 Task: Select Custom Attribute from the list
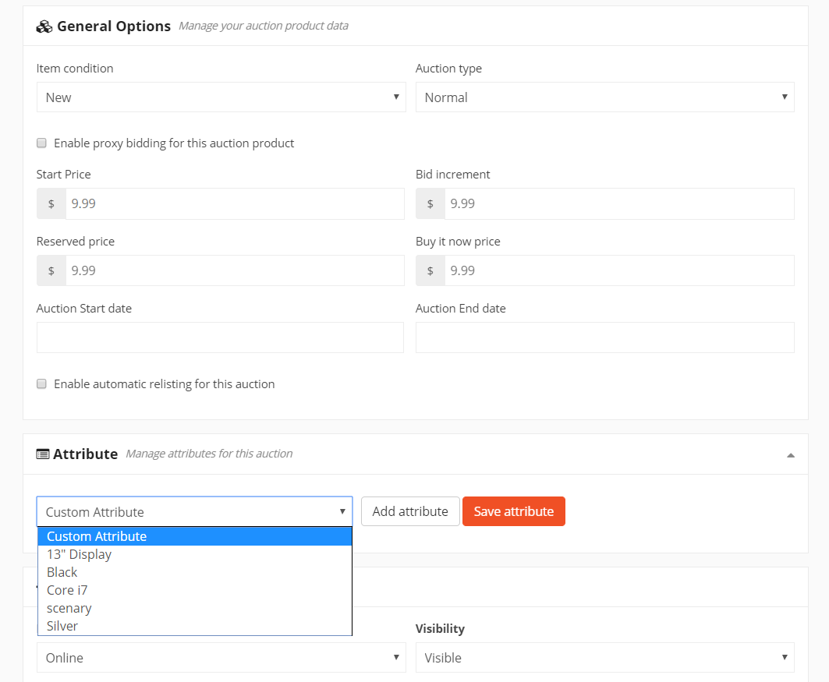coord(194,536)
